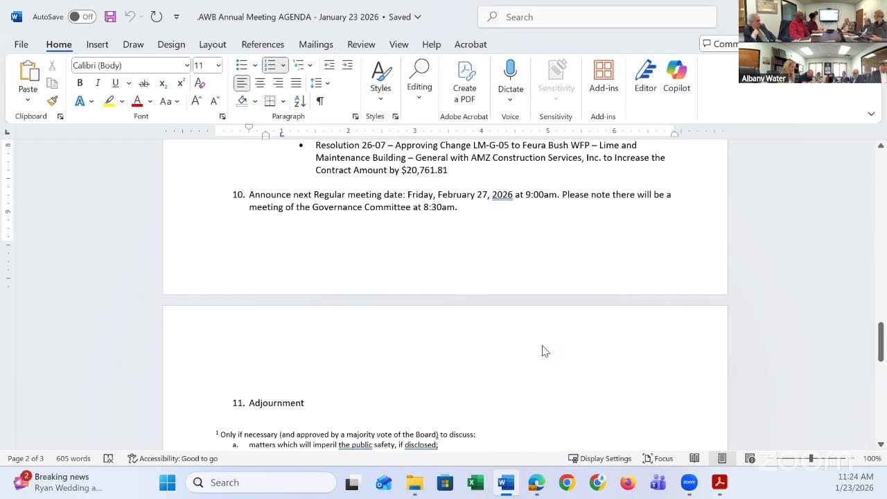
Task: Sort the selected text alphabetically
Action: 300,101
